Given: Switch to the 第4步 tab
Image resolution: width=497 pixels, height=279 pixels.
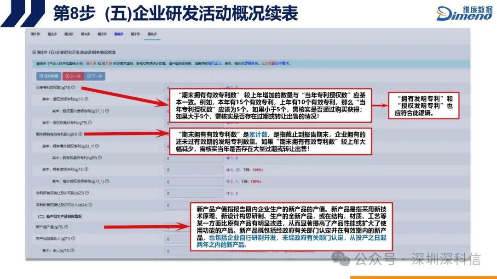Looking at the screenshot, I should (x=85, y=34).
